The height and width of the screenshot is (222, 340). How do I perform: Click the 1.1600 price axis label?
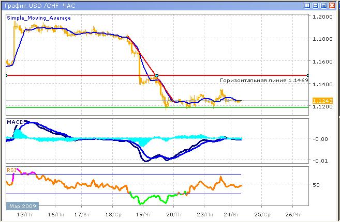tap(322, 61)
